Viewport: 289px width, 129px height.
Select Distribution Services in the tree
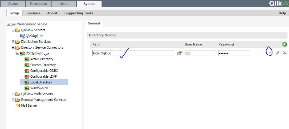point(36,42)
